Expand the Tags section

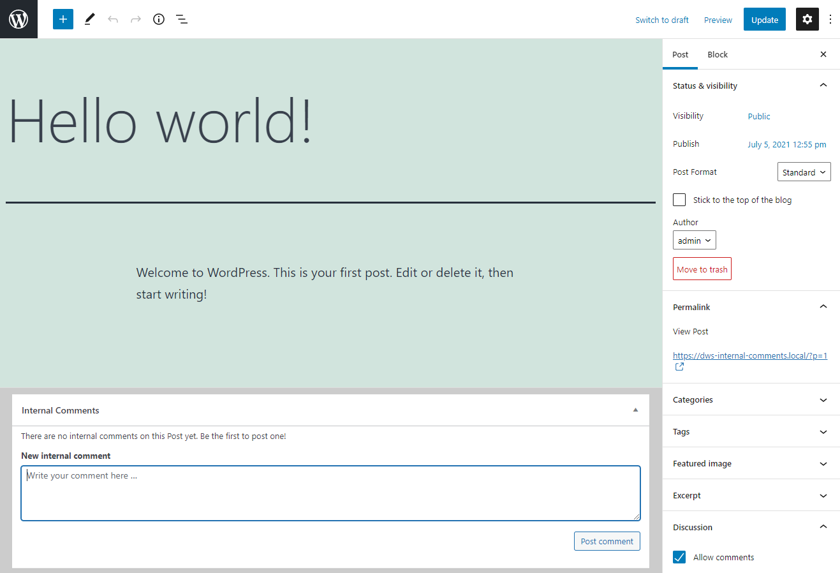(751, 431)
